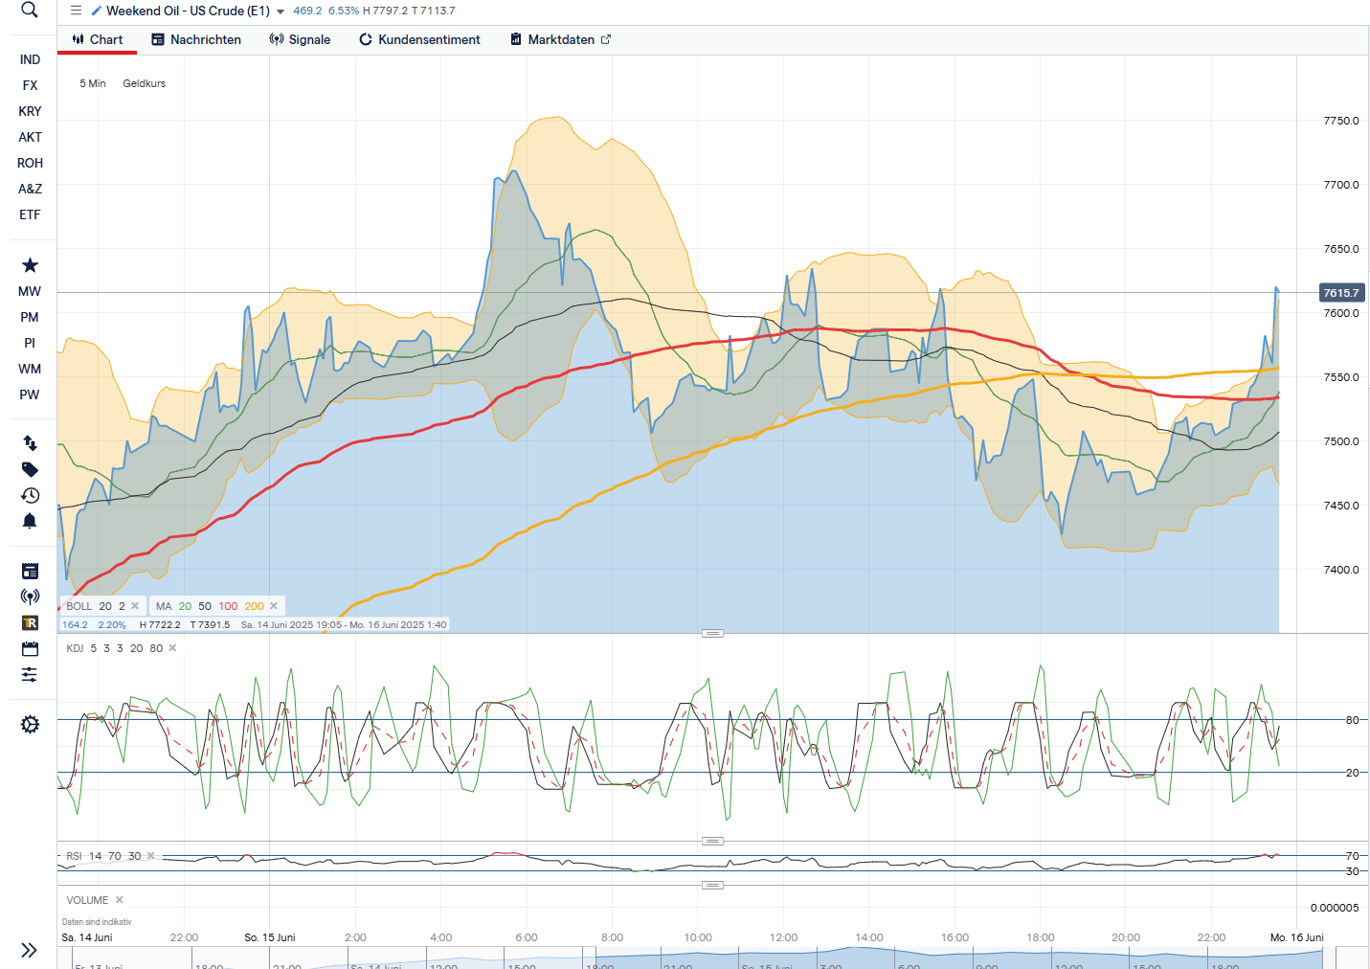Open MW watchlist in sidebar
This screenshot has height=969, width=1370.
click(30, 291)
